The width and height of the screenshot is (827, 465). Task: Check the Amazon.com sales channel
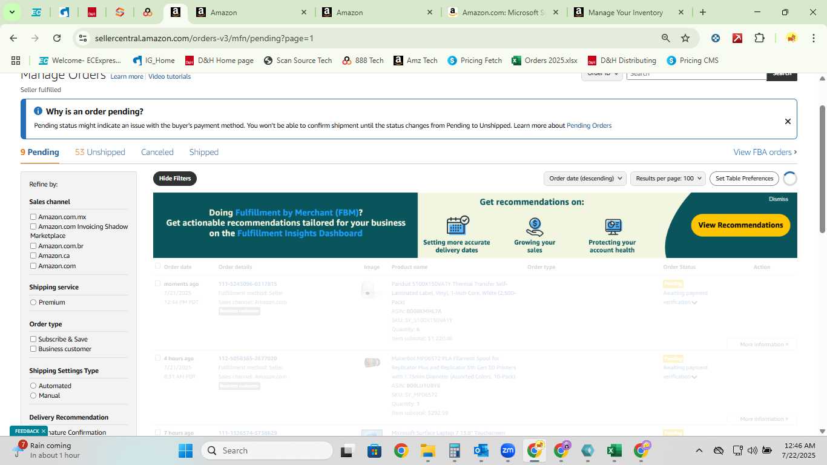point(33,266)
